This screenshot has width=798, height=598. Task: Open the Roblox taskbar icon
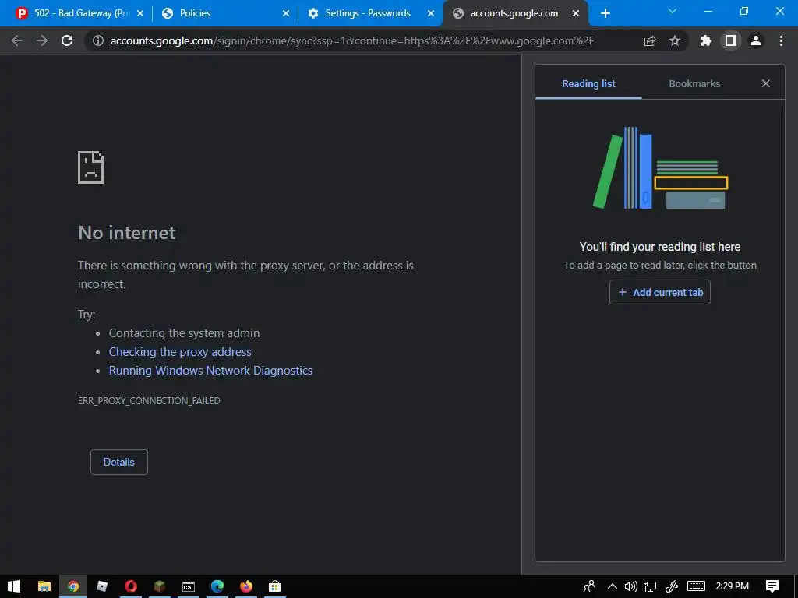102,586
